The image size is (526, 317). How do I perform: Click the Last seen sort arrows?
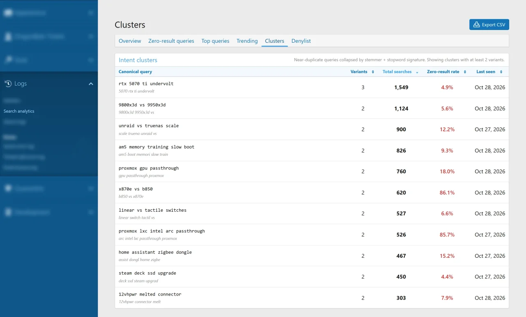[x=501, y=72]
